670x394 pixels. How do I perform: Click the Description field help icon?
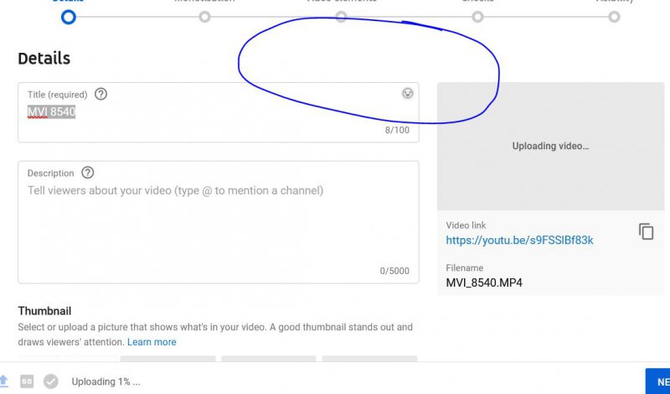tap(88, 173)
